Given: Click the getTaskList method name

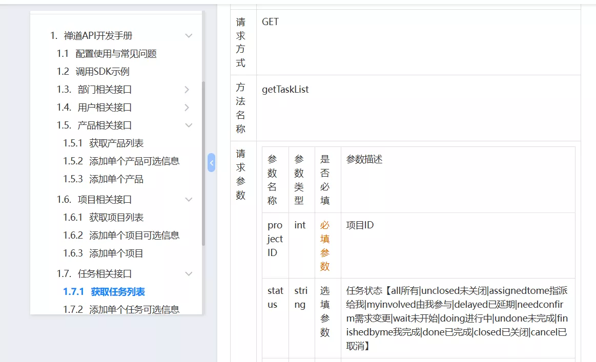Looking at the screenshot, I should [285, 90].
